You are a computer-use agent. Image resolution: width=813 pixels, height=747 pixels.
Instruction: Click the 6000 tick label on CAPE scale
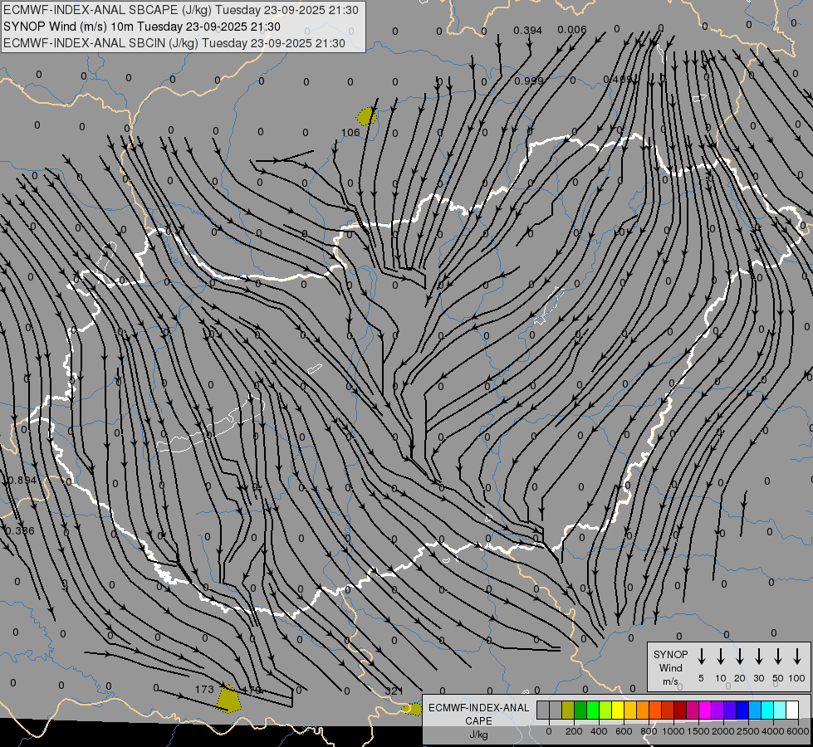click(x=797, y=731)
